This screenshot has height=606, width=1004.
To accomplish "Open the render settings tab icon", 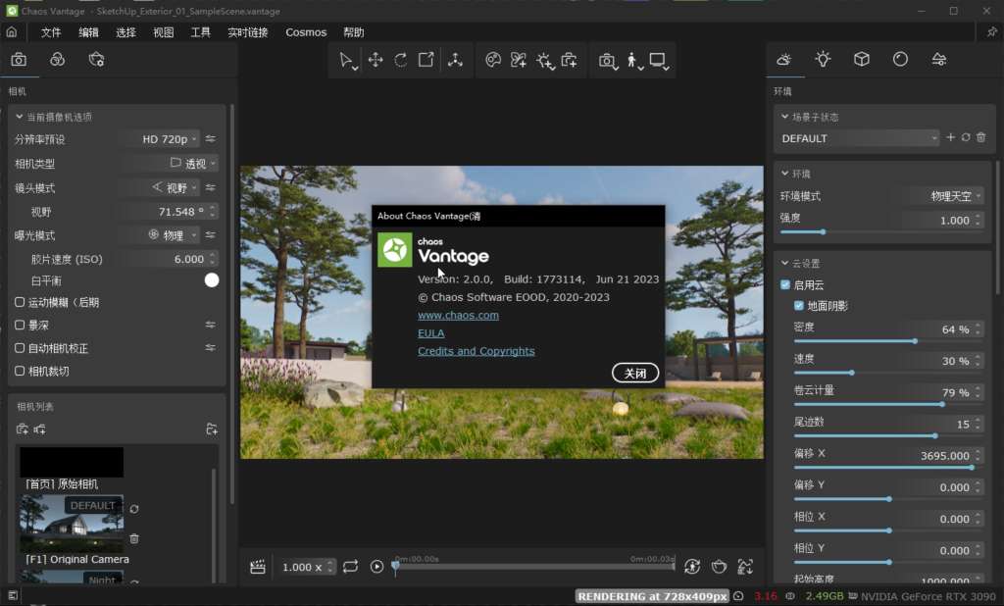I will point(96,60).
